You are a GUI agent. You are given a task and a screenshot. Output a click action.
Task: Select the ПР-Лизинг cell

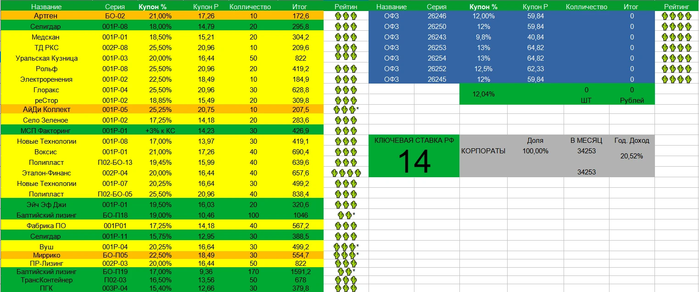pos(46,264)
